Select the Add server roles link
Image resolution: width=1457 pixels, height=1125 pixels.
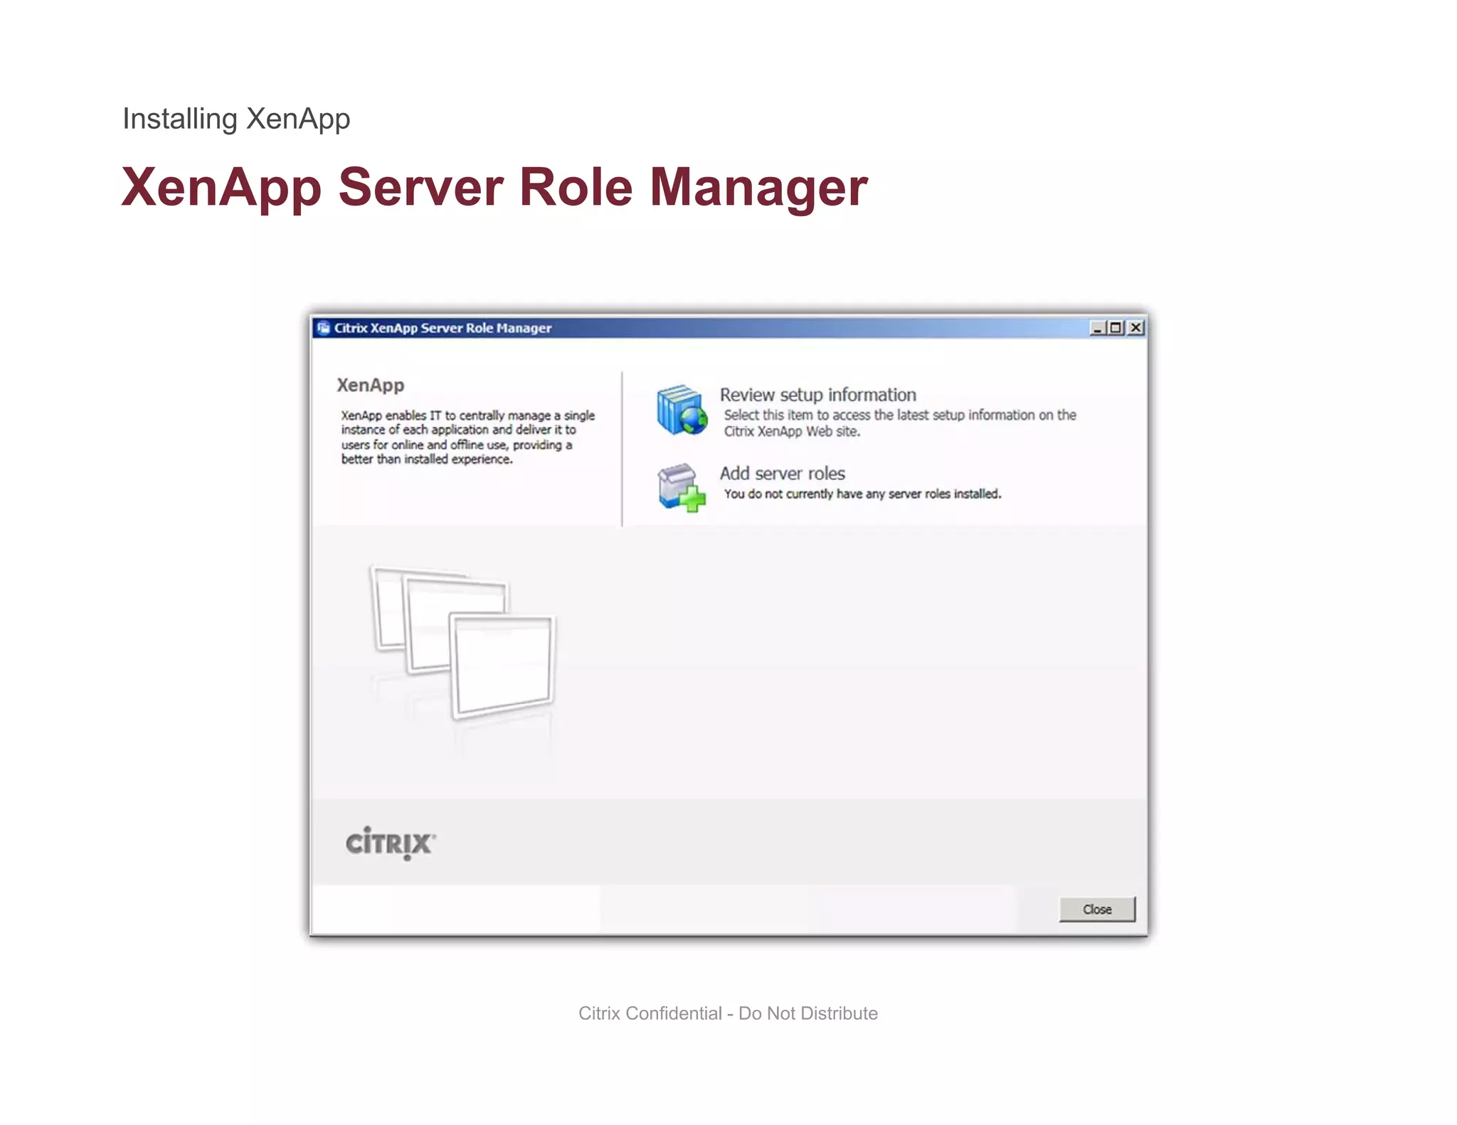click(x=782, y=474)
